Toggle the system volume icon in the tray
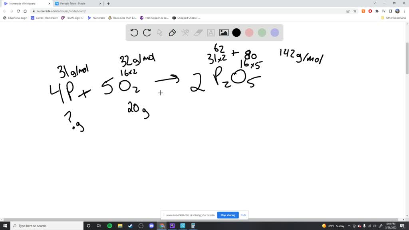The height and width of the screenshot is (230, 409). [374, 226]
